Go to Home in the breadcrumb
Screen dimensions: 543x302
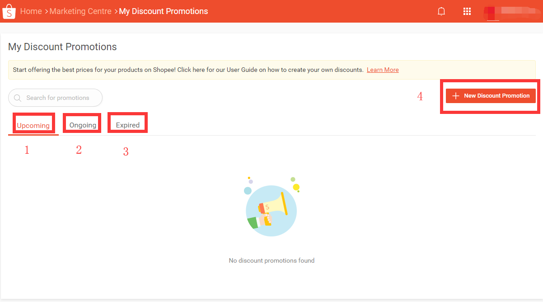point(31,11)
